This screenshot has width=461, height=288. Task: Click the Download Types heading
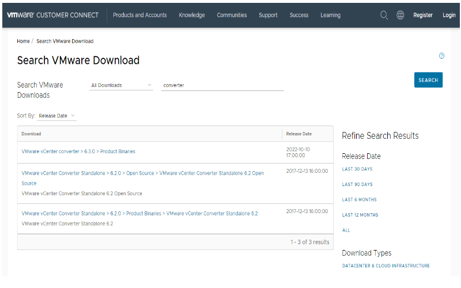(366, 253)
